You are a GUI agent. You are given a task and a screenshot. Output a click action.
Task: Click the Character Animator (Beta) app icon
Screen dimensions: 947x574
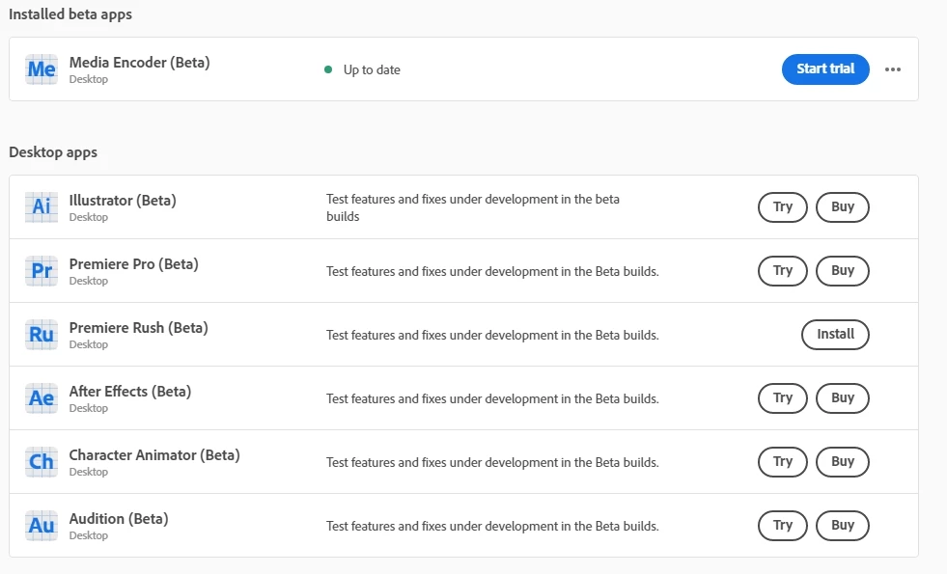[x=42, y=461]
